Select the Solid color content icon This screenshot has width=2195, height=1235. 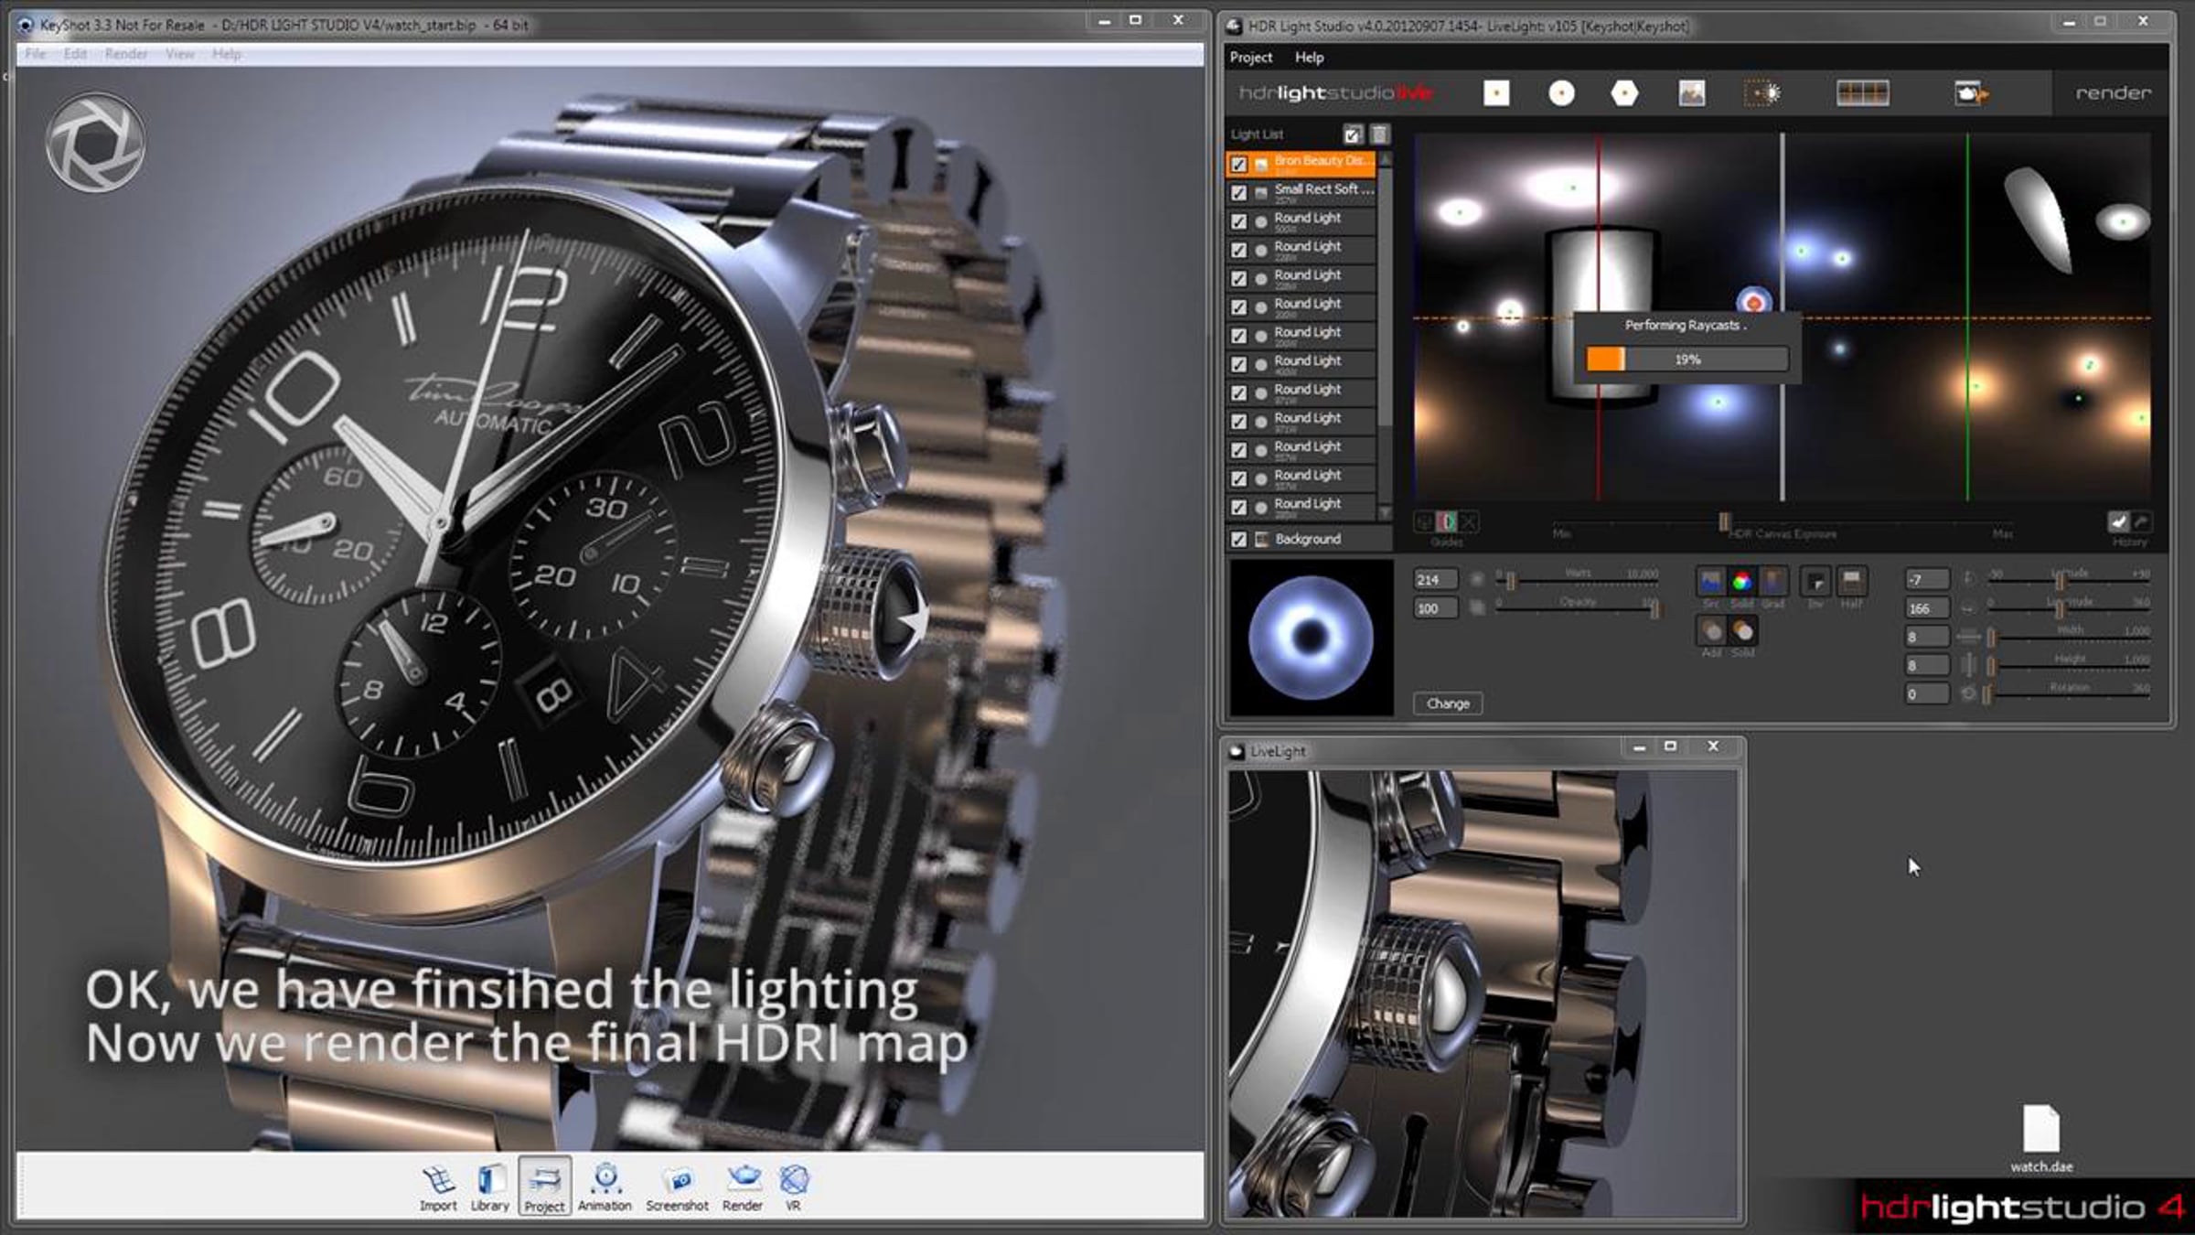click(x=1742, y=582)
